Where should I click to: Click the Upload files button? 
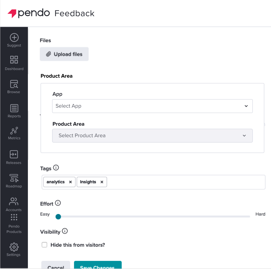coord(64,54)
